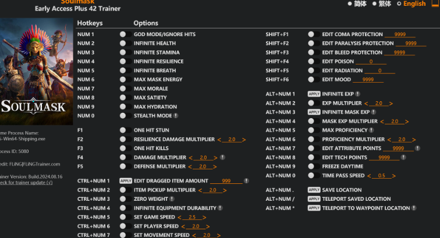Switch language to 简体
The height and width of the screenshot is (238, 440).
358,3
